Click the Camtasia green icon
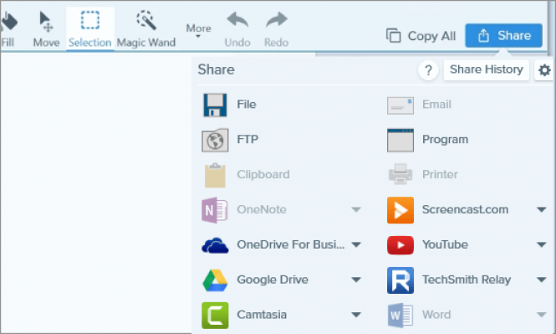The image size is (556, 334). (x=215, y=316)
